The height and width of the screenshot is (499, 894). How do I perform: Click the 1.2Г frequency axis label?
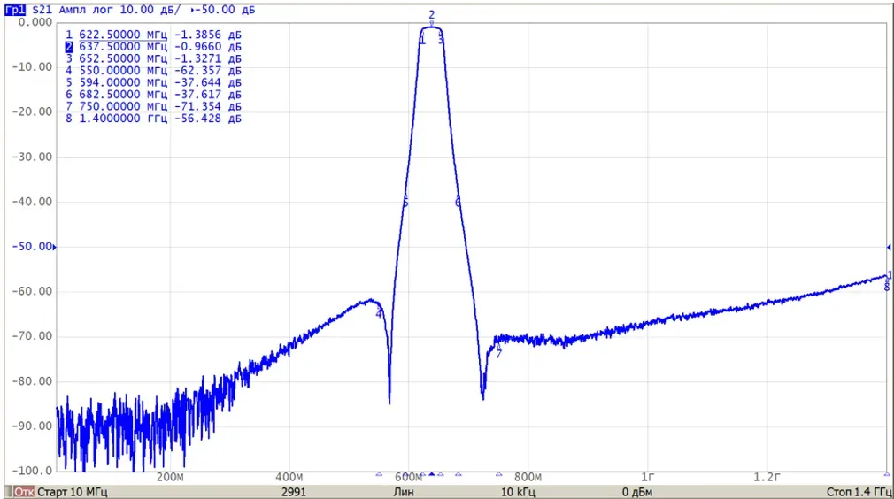[767, 478]
